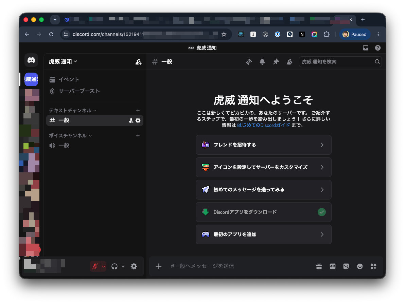The height and width of the screenshot is (304, 405).
Task: Click invite icon on the 一般 text channel
Action: [131, 120]
